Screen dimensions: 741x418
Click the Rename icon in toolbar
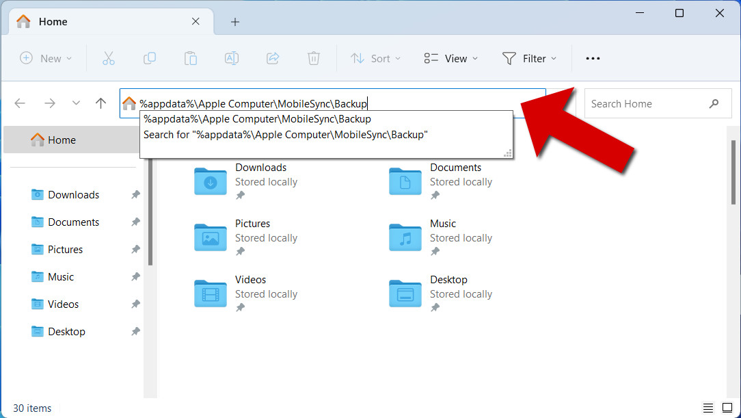tap(232, 58)
